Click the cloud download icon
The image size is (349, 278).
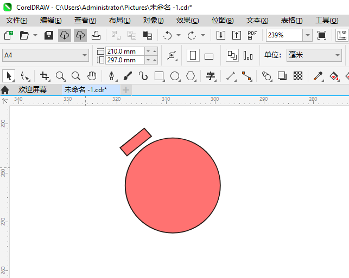pyautogui.click(x=65, y=35)
